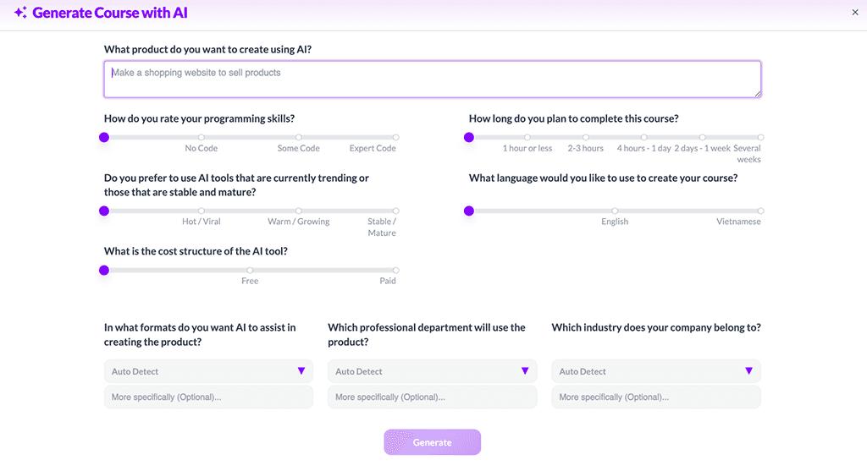Set programming skills to No Code
The image size is (867, 471).
[202, 137]
